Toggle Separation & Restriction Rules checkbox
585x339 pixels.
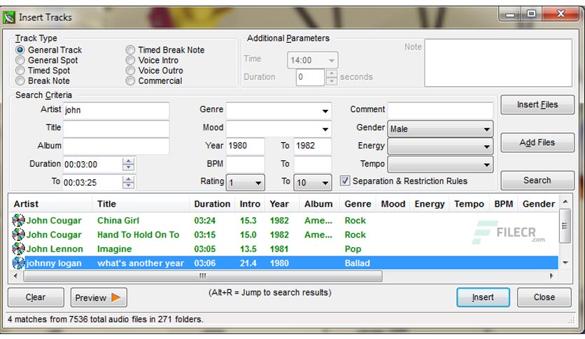pyautogui.click(x=345, y=181)
